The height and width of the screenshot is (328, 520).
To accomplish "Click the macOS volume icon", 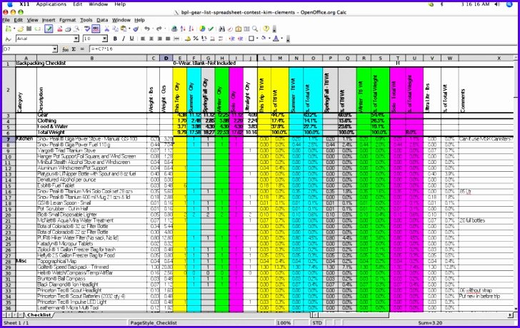I will tap(497, 4).
